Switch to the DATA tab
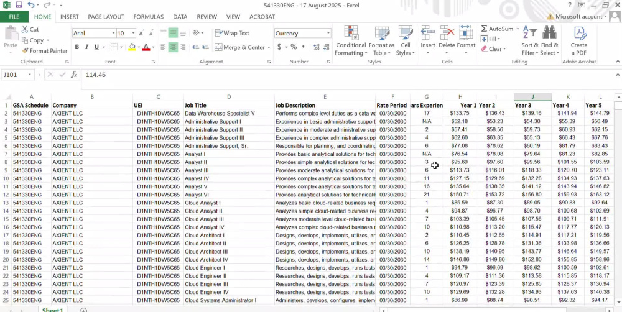This screenshot has width=622, height=312. [180, 17]
